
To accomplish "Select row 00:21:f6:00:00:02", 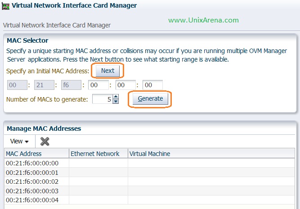I will [149, 182].
